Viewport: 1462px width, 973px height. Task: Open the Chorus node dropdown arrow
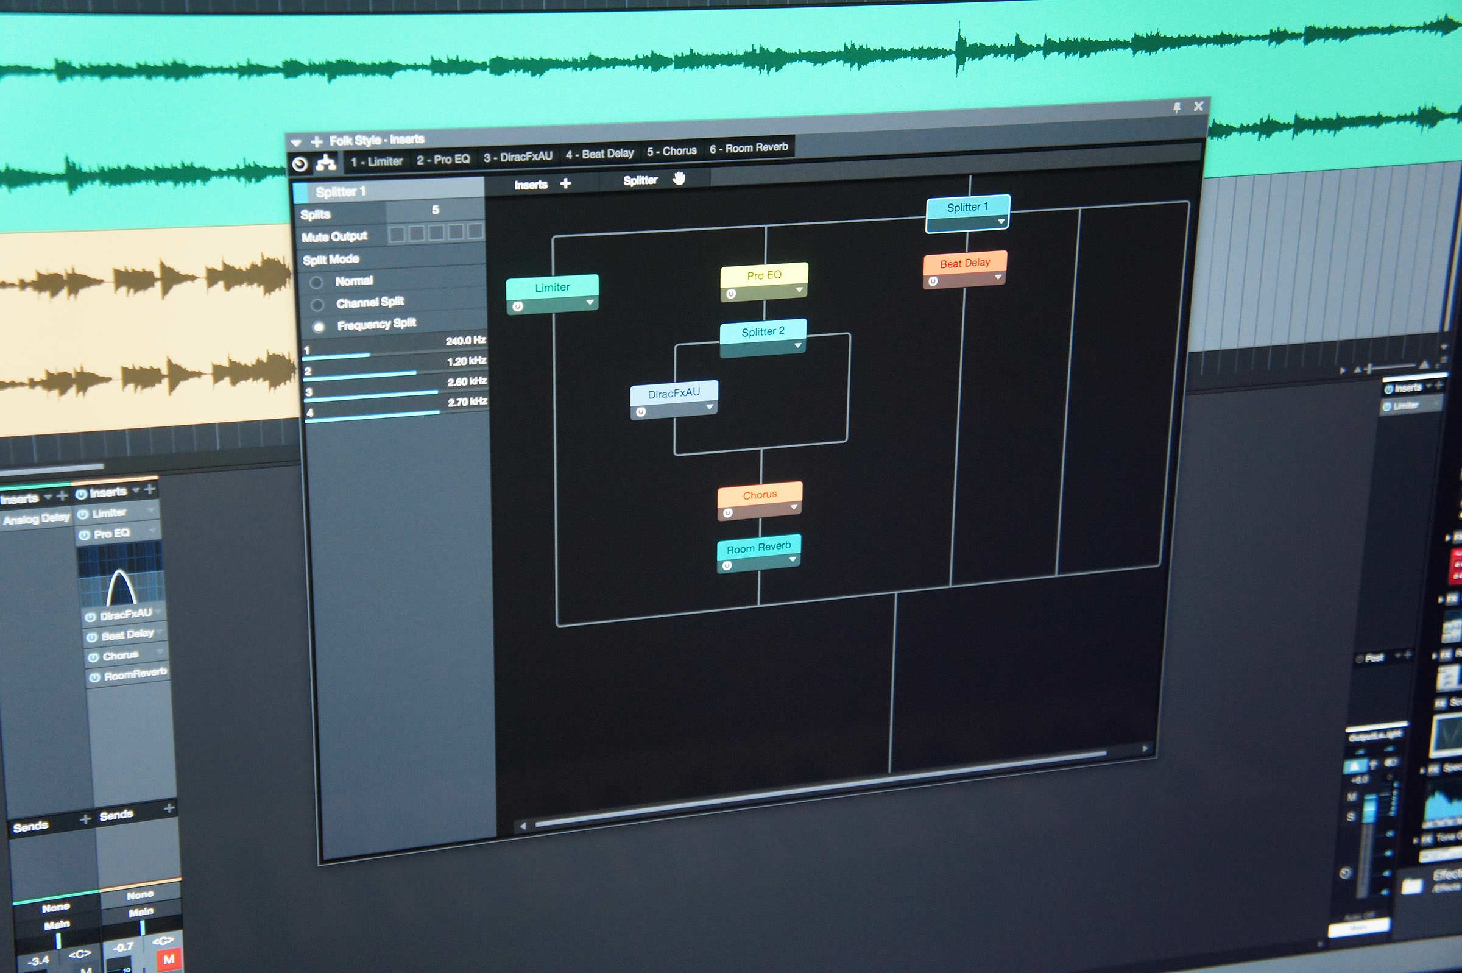pyautogui.click(x=793, y=507)
